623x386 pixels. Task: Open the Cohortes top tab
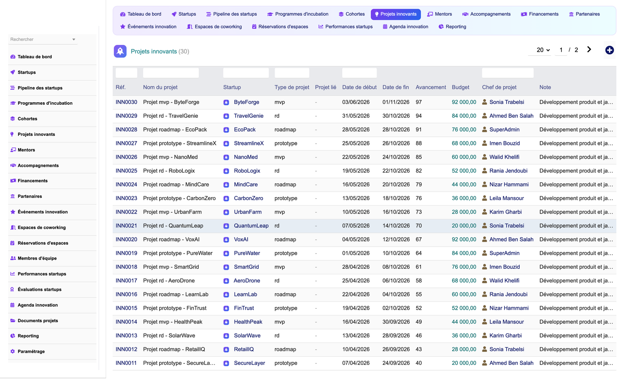point(351,14)
